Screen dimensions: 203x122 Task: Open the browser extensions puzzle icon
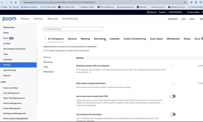(x=201, y=2)
